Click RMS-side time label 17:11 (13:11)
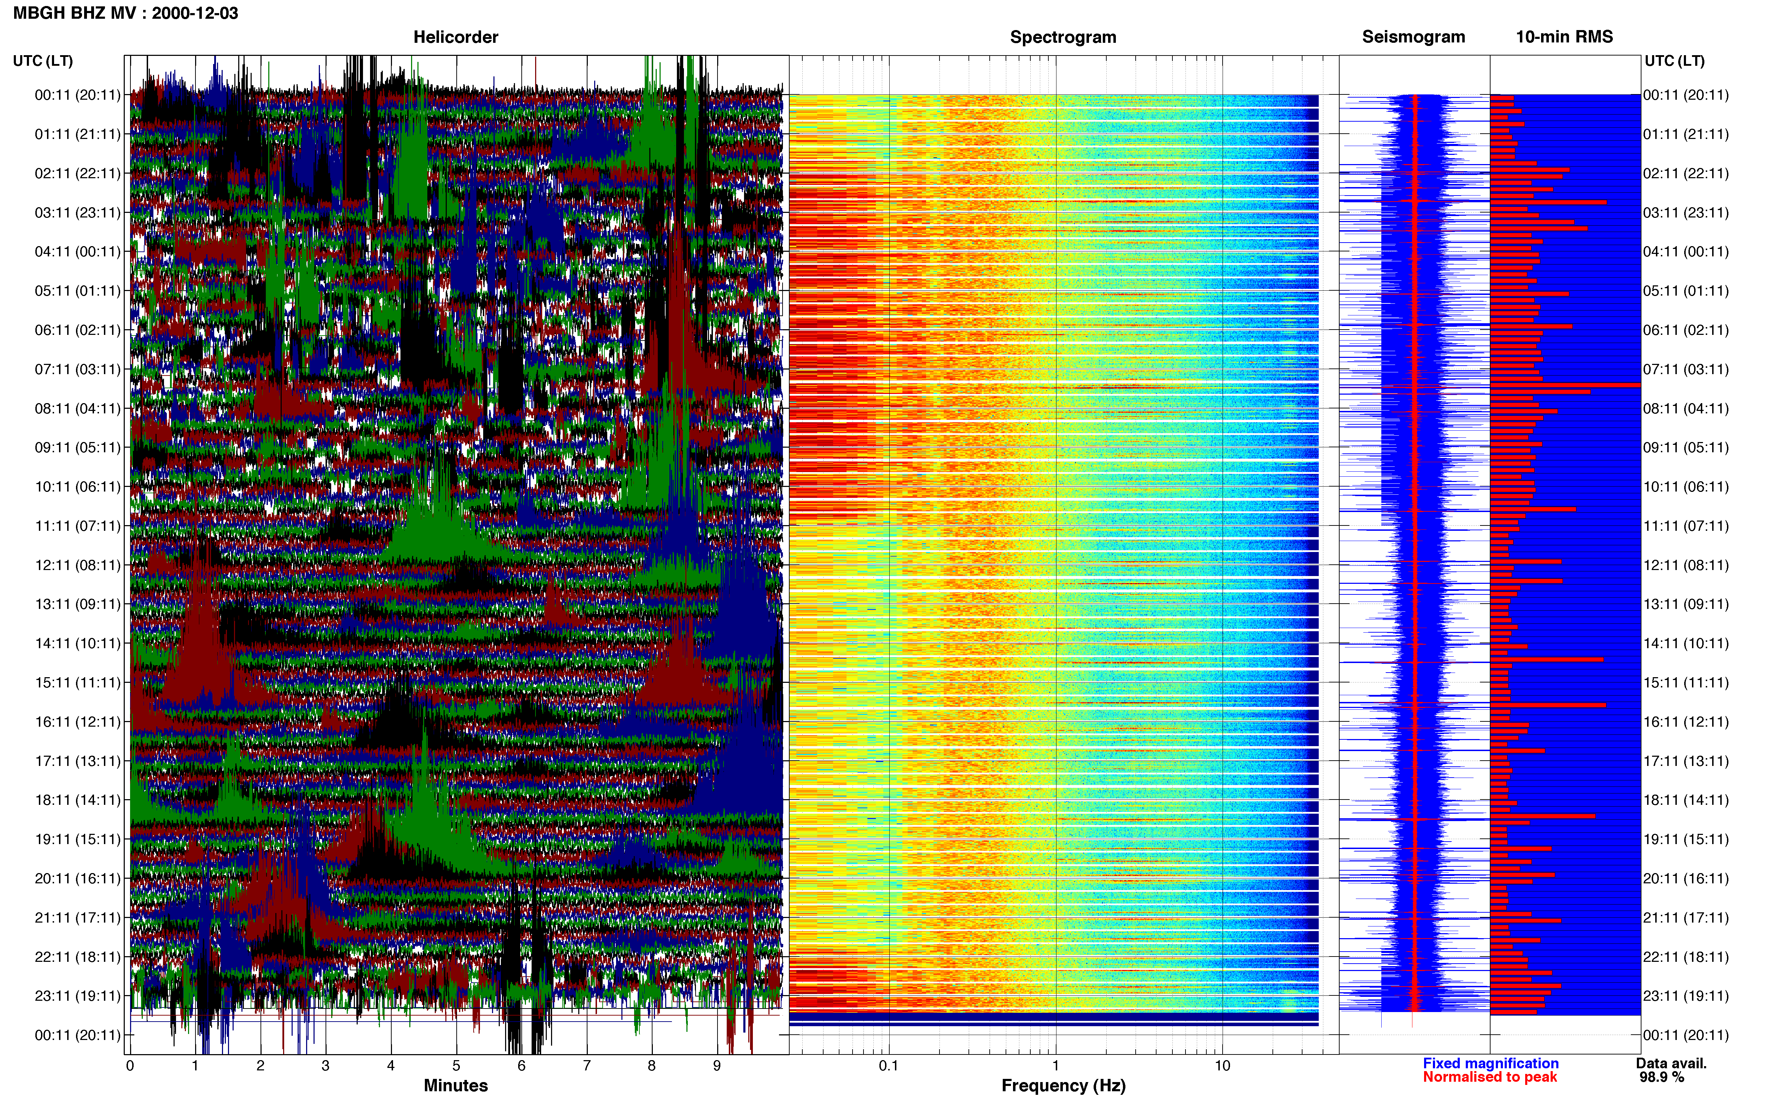Image resolution: width=1774 pixels, height=1110 pixels. tap(1686, 761)
